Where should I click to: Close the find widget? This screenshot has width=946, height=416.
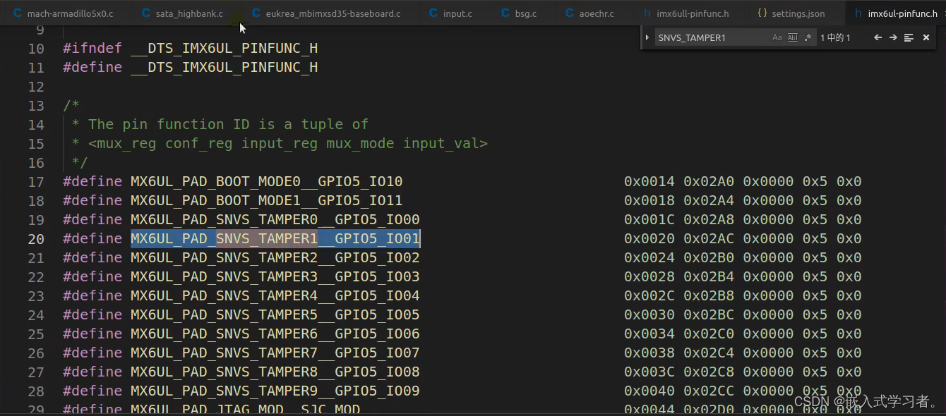click(x=926, y=37)
